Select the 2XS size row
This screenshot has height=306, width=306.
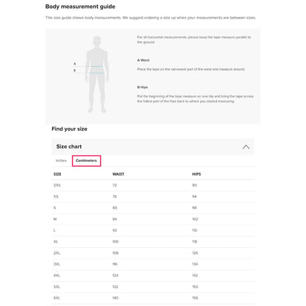(x=153, y=185)
